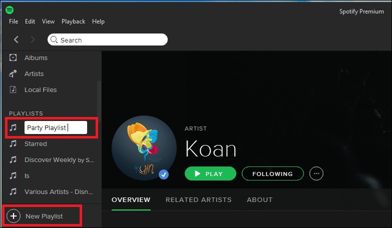Open the three-dot more options button
The height and width of the screenshot is (228, 392).
[316, 173]
